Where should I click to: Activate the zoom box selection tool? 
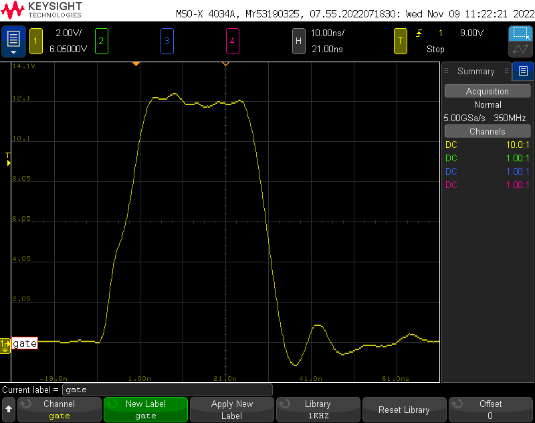tap(520, 33)
